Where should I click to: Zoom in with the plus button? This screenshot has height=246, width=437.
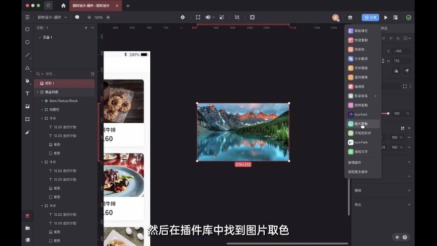108,17
